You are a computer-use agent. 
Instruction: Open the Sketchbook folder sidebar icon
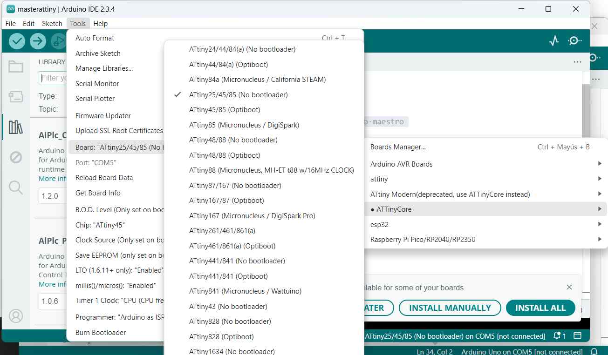(x=16, y=67)
